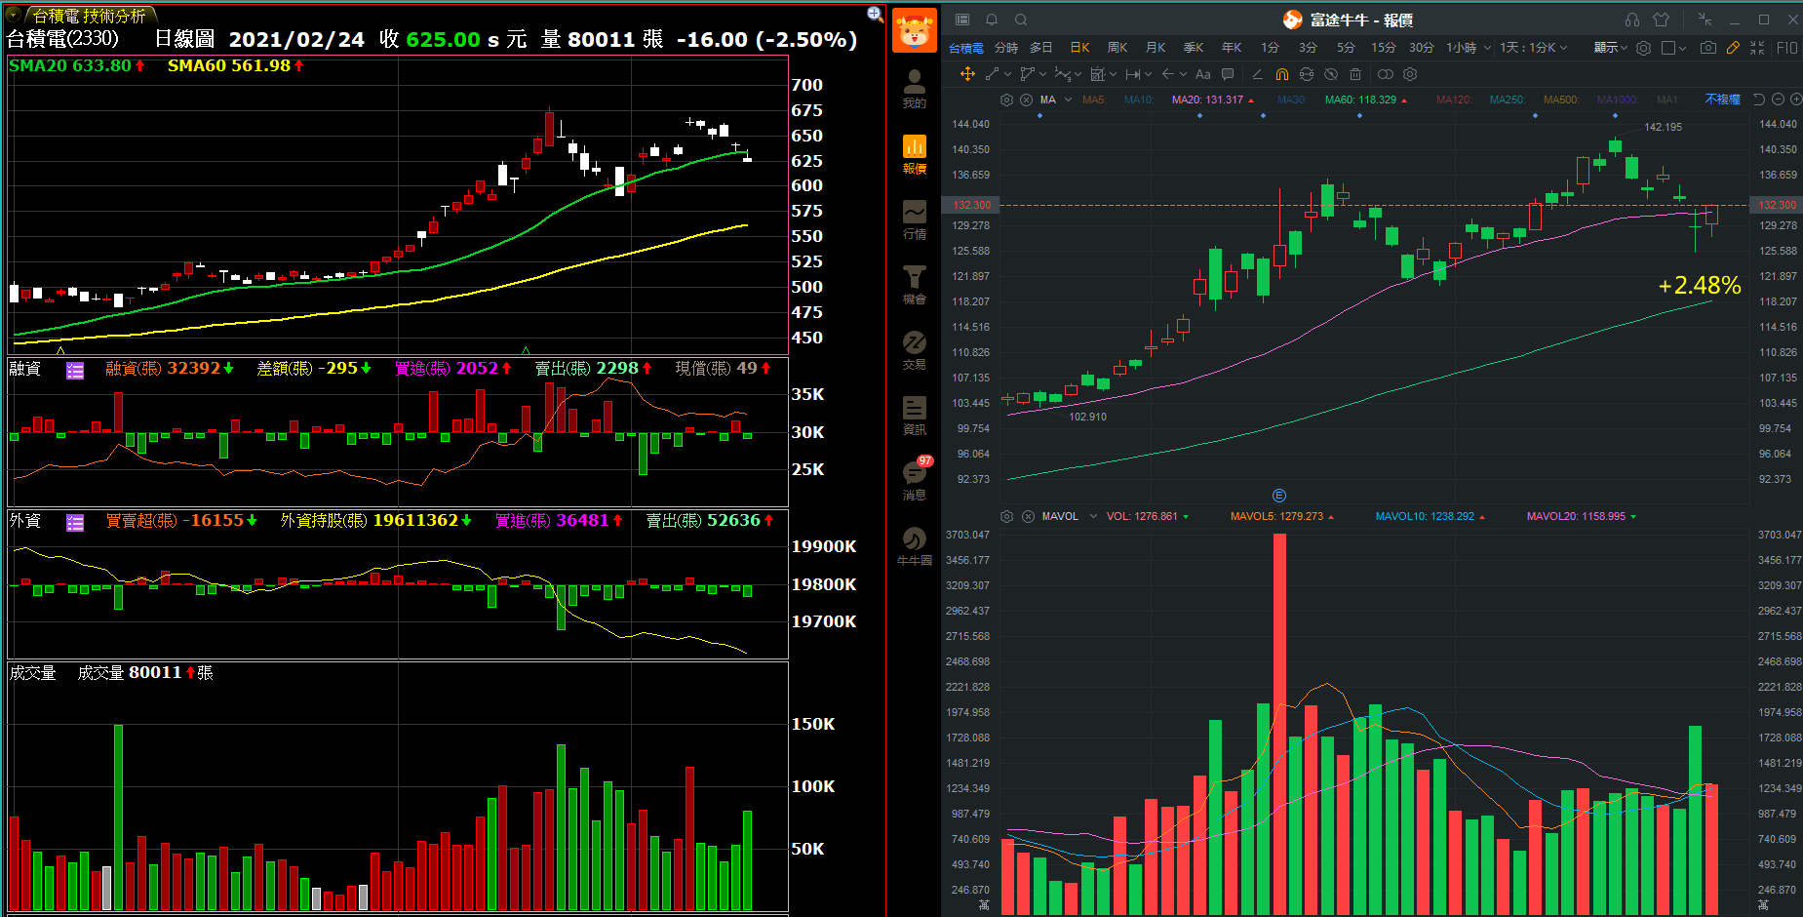Expand the arrow tool dropdown arrow
The image size is (1803, 917).
click(1183, 74)
